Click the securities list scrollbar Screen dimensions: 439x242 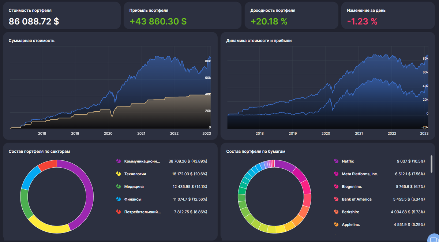[x=431, y=164]
